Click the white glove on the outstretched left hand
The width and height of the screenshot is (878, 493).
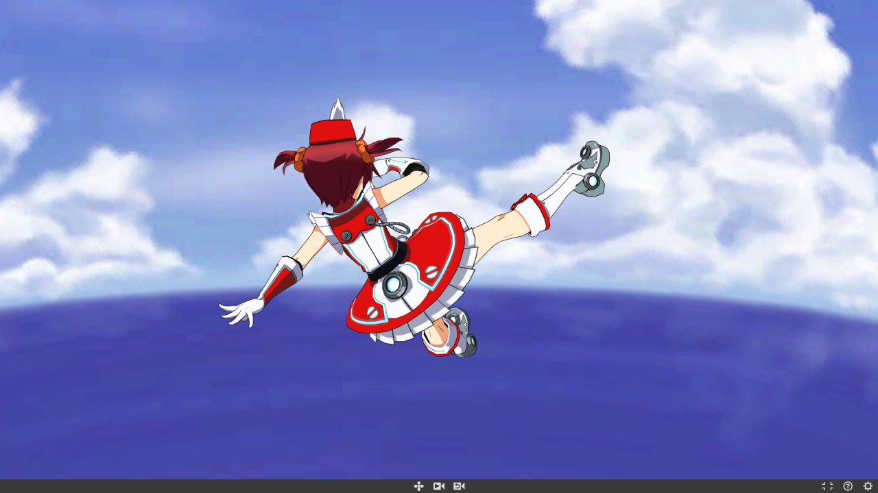241,312
